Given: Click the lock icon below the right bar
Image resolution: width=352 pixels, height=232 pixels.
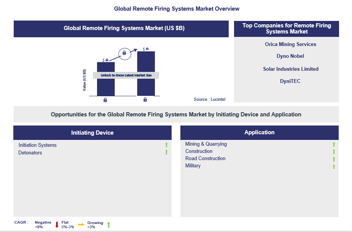Looking at the screenshot, I should 145,100.
